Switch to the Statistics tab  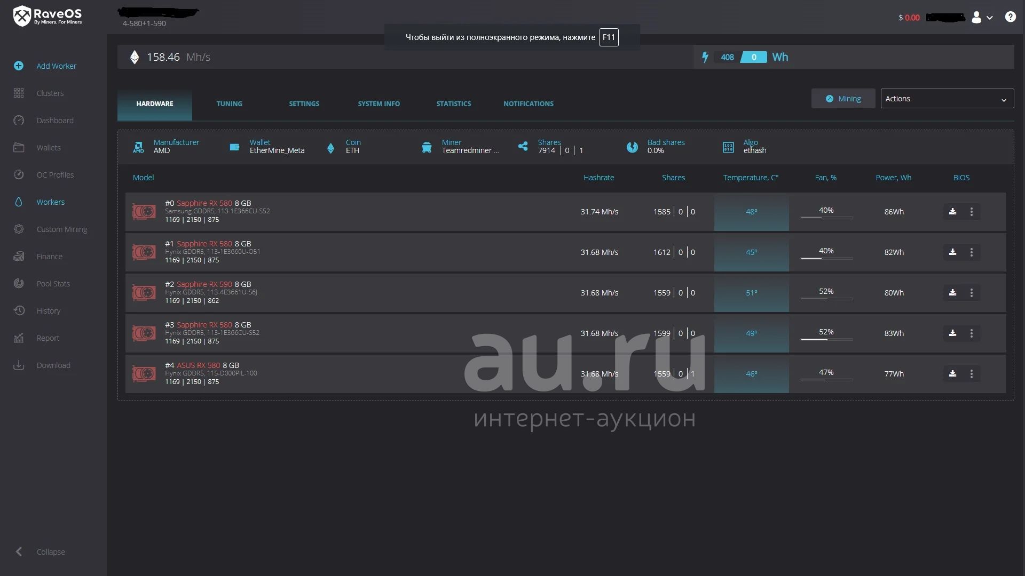pos(454,104)
